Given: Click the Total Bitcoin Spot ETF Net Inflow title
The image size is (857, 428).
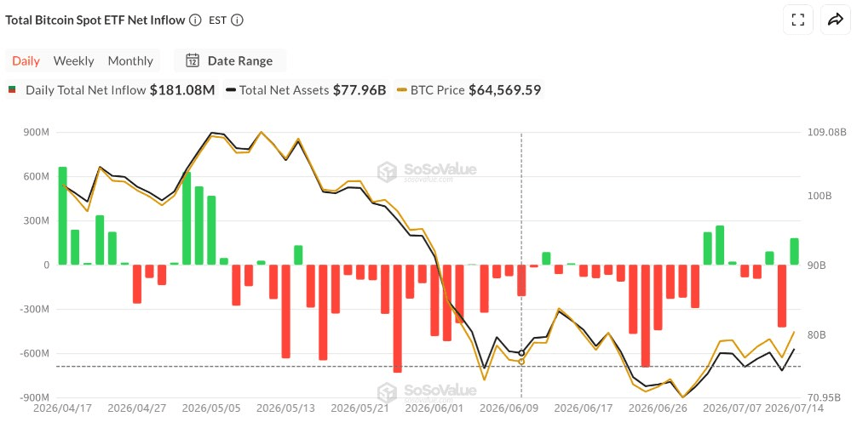Looking at the screenshot, I should 95,20.
